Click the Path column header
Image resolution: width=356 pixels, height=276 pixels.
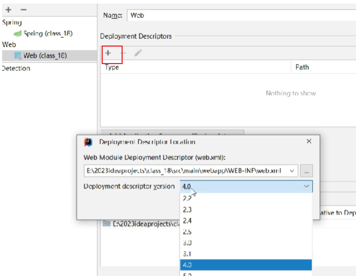pos(302,67)
